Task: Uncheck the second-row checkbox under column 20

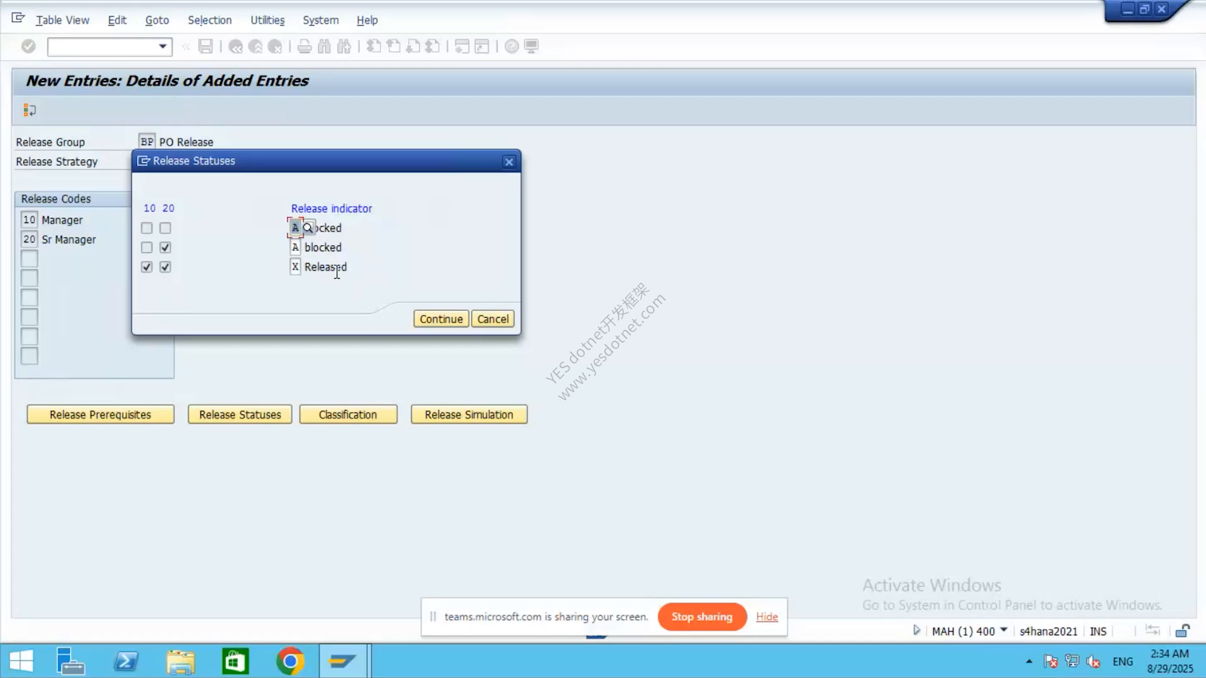Action: [165, 247]
